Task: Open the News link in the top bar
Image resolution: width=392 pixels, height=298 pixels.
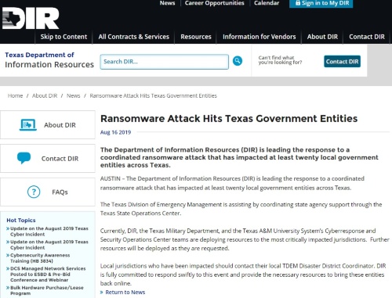Action: tap(167, 3)
